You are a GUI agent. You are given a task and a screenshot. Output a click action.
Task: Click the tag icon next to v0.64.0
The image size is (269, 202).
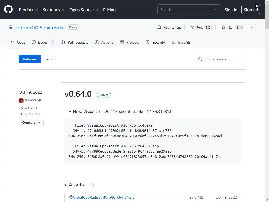(x=21, y=108)
